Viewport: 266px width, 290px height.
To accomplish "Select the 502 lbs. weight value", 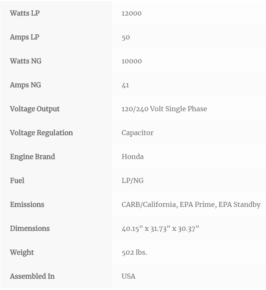I will click(x=134, y=253).
